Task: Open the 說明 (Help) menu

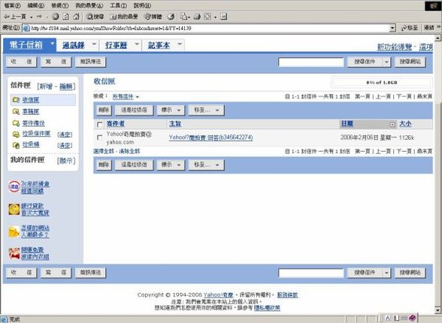Action: [142, 5]
